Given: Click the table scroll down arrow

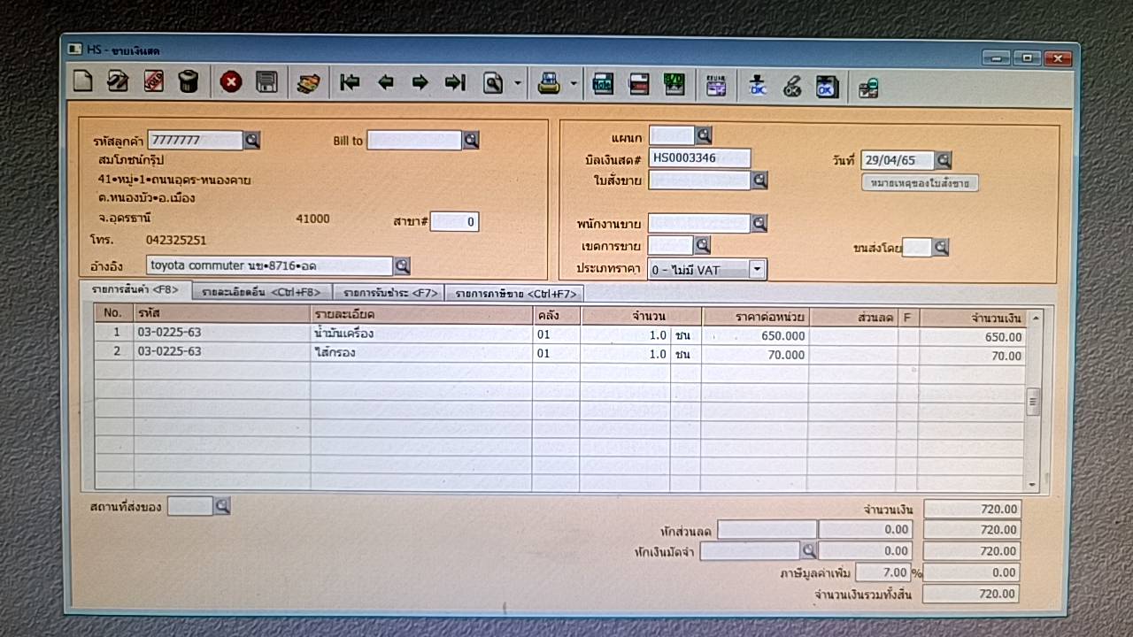Looking at the screenshot, I should [x=1031, y=484].
